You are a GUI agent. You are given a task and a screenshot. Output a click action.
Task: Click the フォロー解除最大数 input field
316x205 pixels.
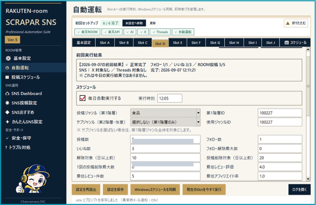pos(280,149)
